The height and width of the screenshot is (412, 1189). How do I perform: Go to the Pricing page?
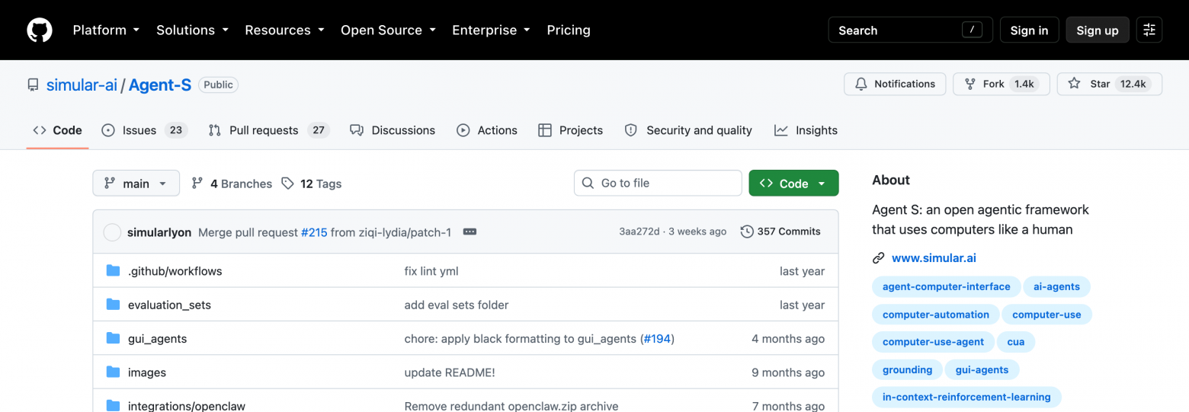(x=569, y=30)
